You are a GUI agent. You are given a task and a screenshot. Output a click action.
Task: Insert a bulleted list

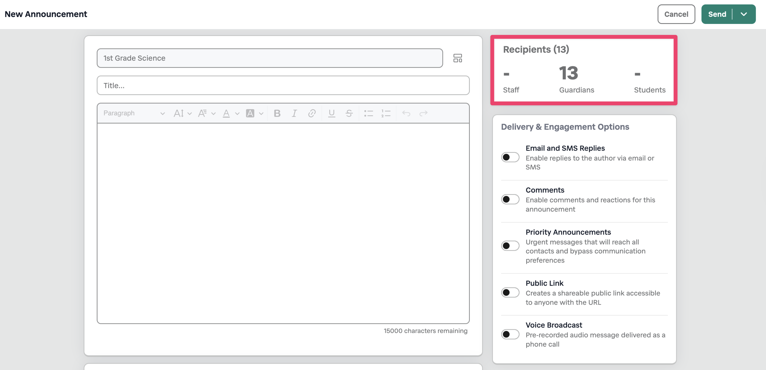[368, 113]
